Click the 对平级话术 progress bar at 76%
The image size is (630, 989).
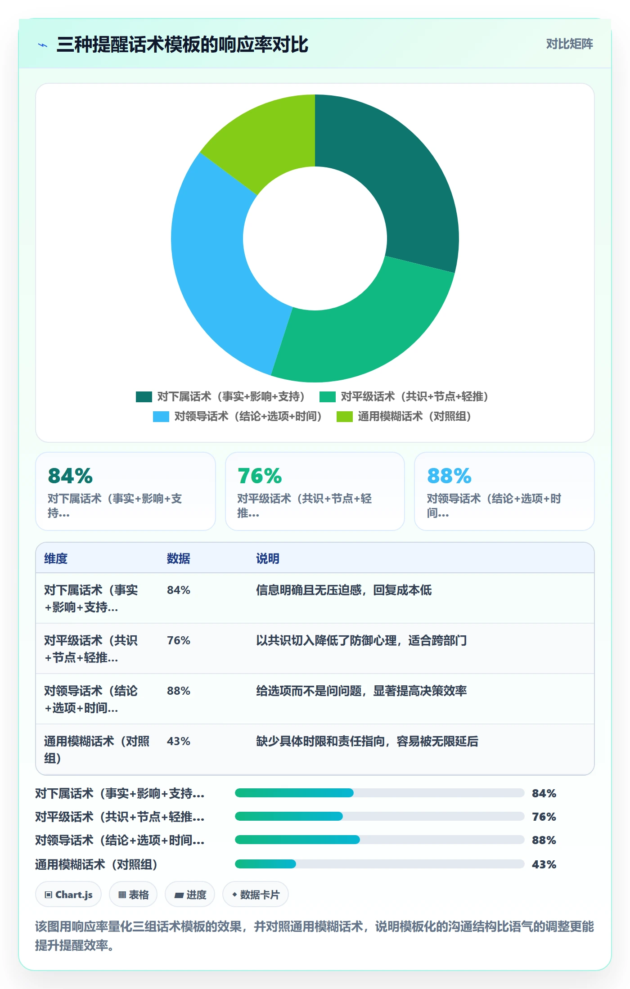[379, 816]
